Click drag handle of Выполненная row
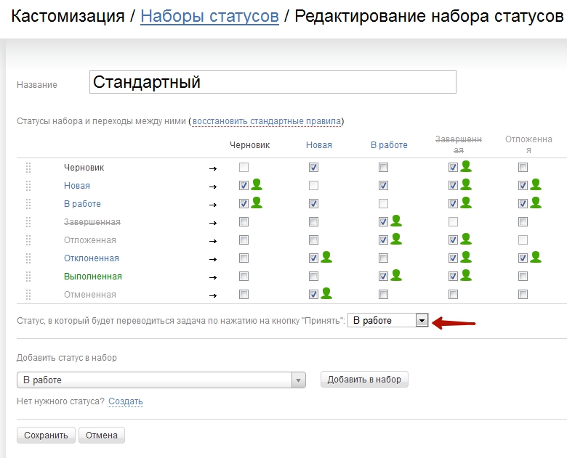Screen dimensions: 567x458 click(28, 277)
